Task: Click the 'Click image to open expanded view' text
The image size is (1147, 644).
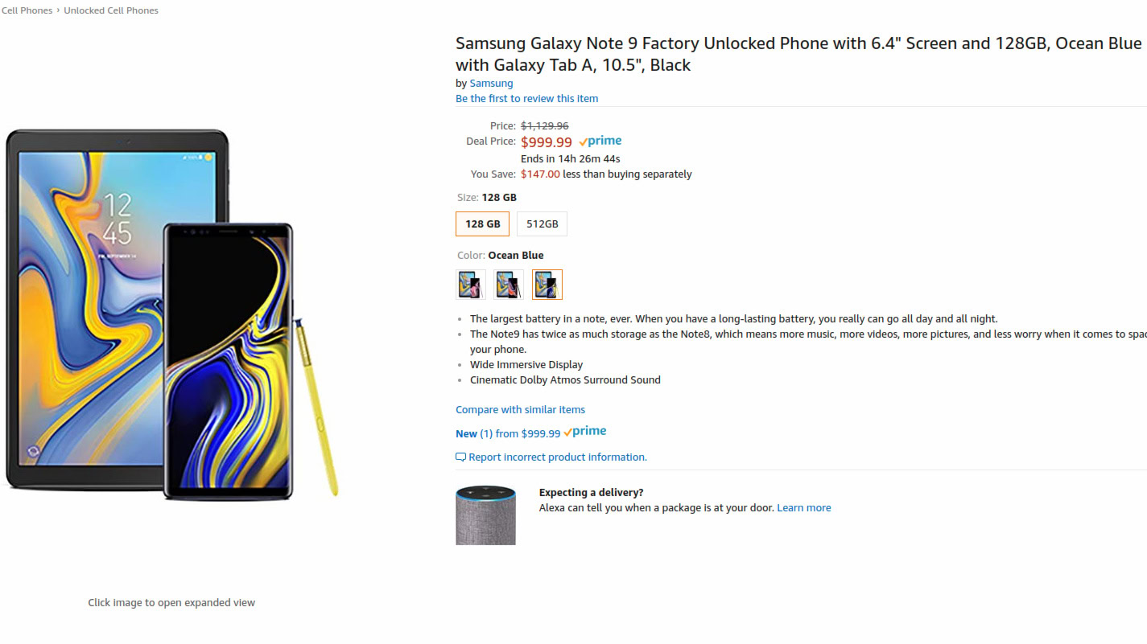Action: point(171,602)
